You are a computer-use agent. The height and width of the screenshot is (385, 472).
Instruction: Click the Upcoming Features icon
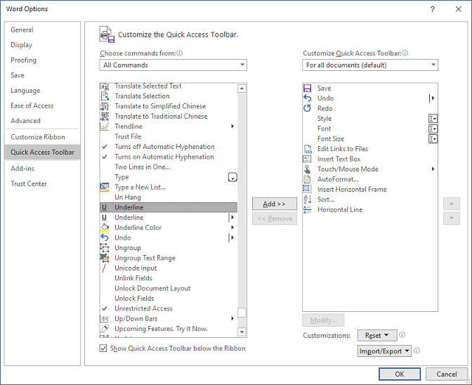[x=105, y=329]
